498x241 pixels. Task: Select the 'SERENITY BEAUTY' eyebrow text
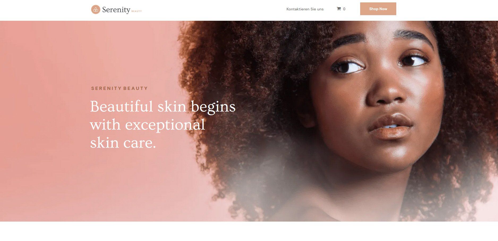120,88
